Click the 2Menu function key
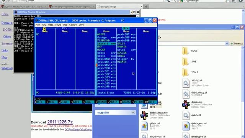 pyautogui.click(x=52, y=102)
